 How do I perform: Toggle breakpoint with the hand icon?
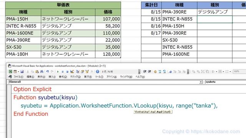(x=155, y=72)
